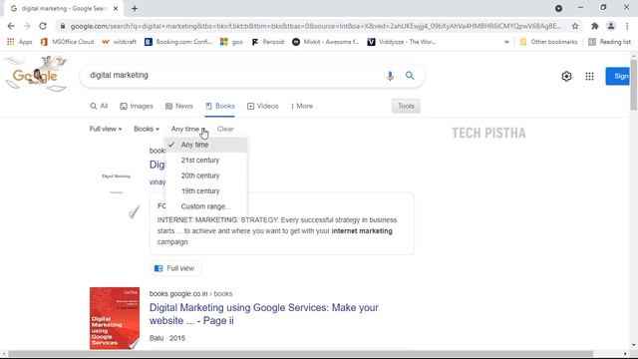The width and height of the screenshot is (638, 359).
Task: Click the horizontal page scrollbar
Action: tap(300, 354)
